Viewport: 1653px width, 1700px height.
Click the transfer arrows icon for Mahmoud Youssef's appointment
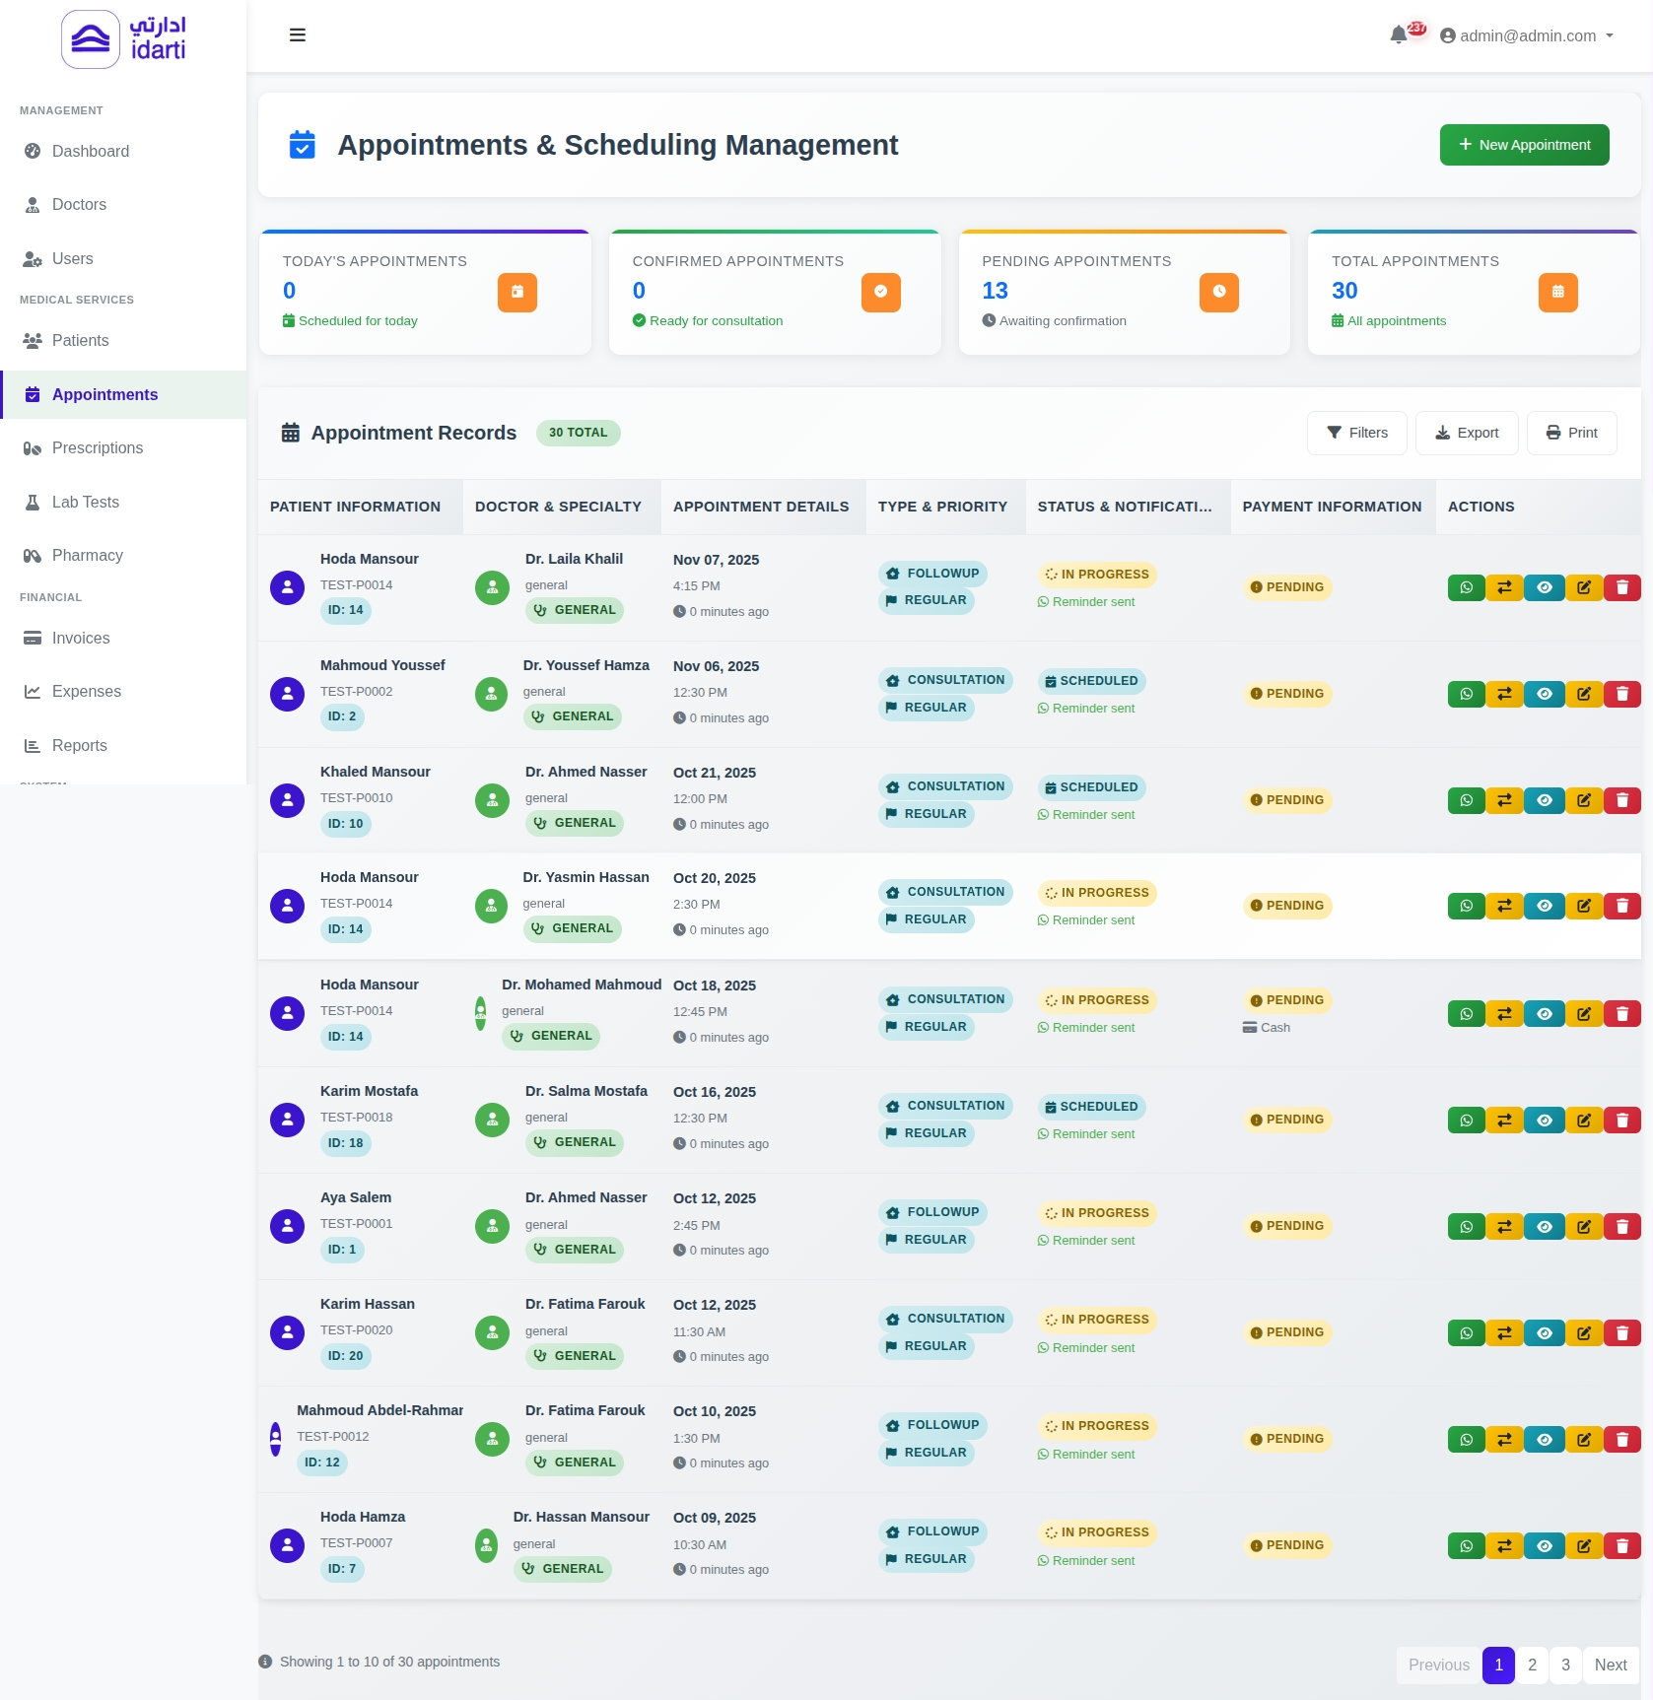coord(1504,694)
